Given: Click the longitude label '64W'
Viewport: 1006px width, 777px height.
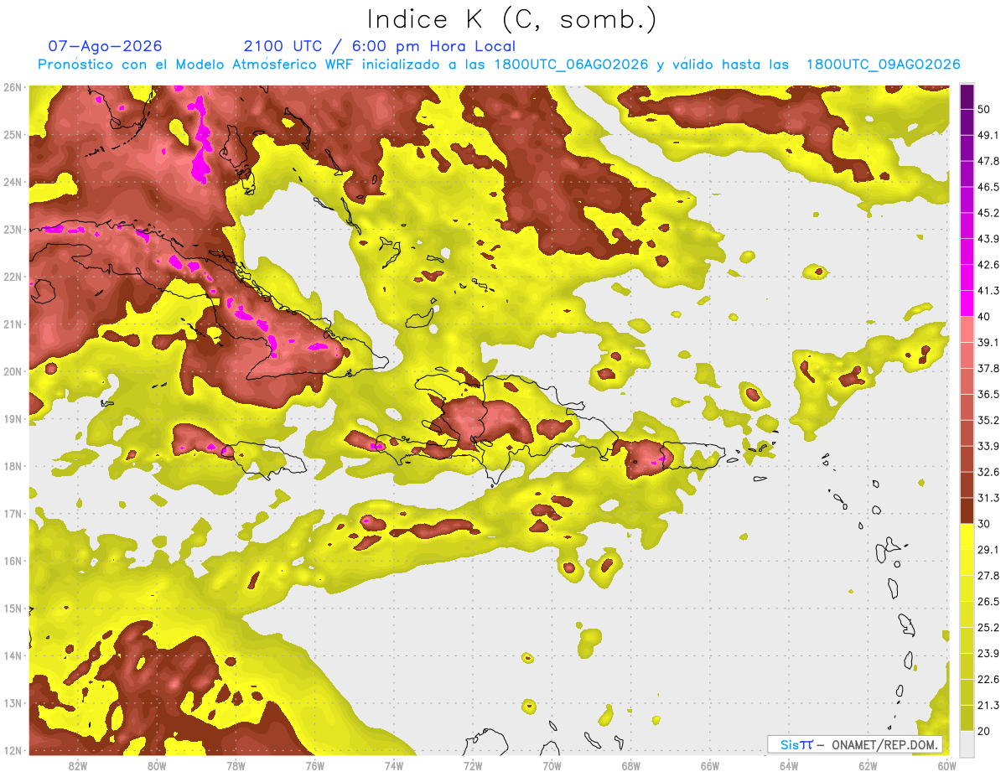Looking at the screenshot, I should tap(789, 765).
